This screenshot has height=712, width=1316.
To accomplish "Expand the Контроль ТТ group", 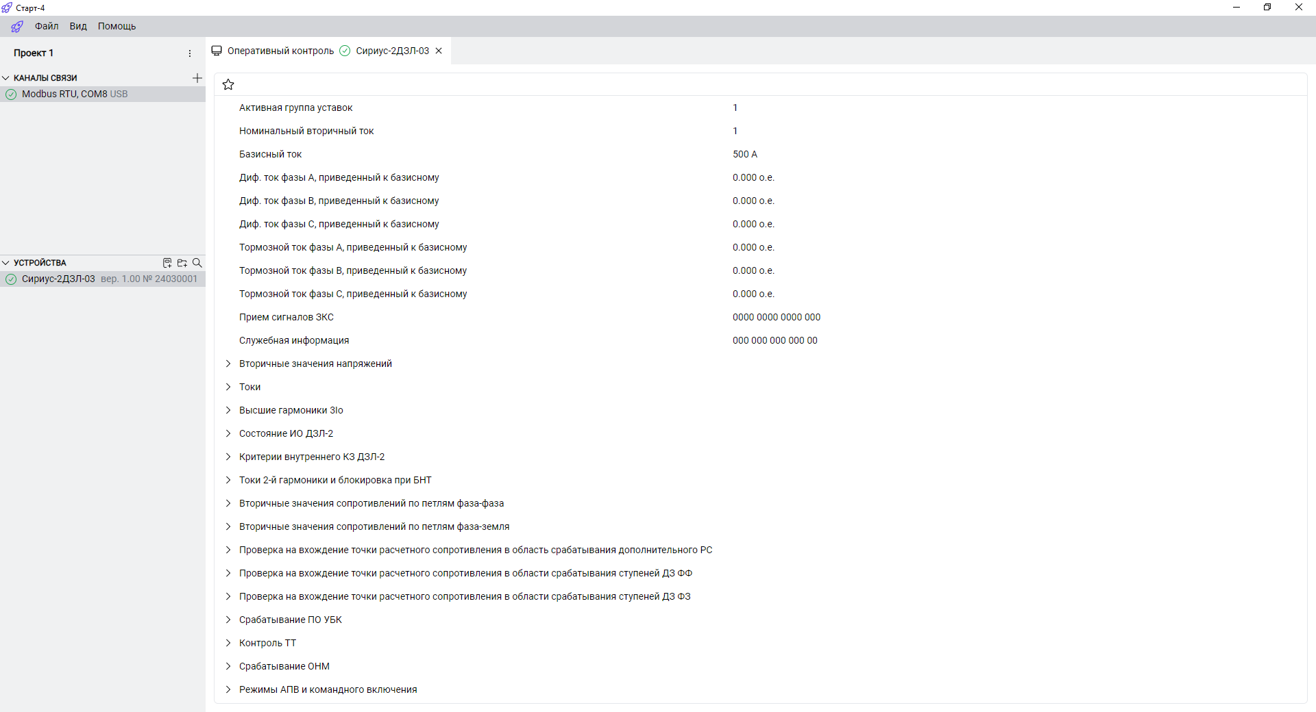I will point(228,643).
